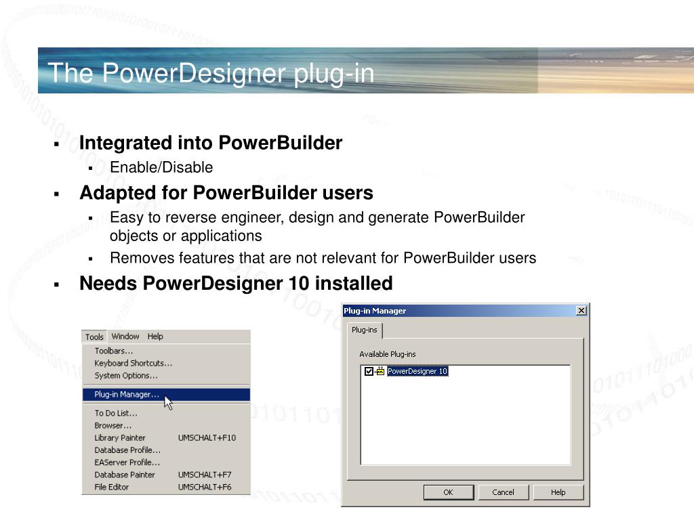The width and height of the screenshot is (694, 520).
Task: Select PowerDesigner 10 list entry text
Action: 417,372
